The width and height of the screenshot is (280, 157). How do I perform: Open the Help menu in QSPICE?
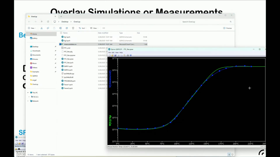click(x=121, y=53)
